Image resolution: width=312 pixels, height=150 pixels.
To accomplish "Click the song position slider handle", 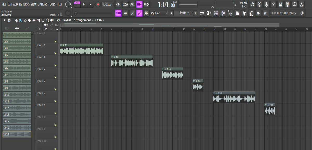I will pos(76,13).
